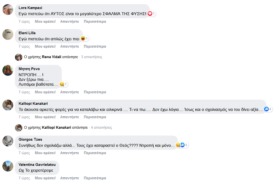Viewport: 276px width, 181px height.
Task: Click Απάντησε under Eleni Lilla's comment
Action: [x=70, y=46]
